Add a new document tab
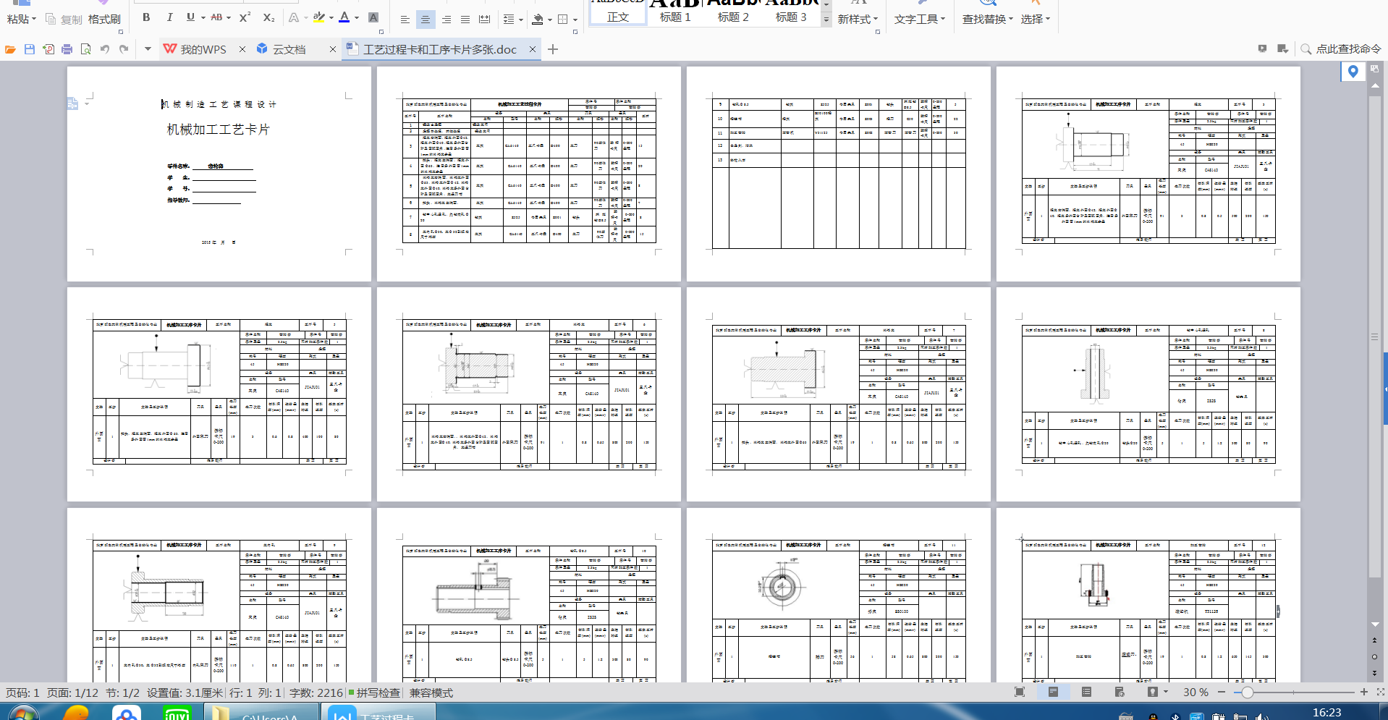The height and width of the screenshot is (720, 1388). (x=553, y=49)
